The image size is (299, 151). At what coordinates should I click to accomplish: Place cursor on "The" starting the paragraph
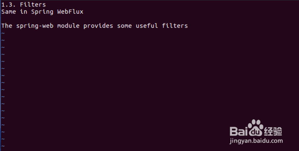[x=7, y=26]
